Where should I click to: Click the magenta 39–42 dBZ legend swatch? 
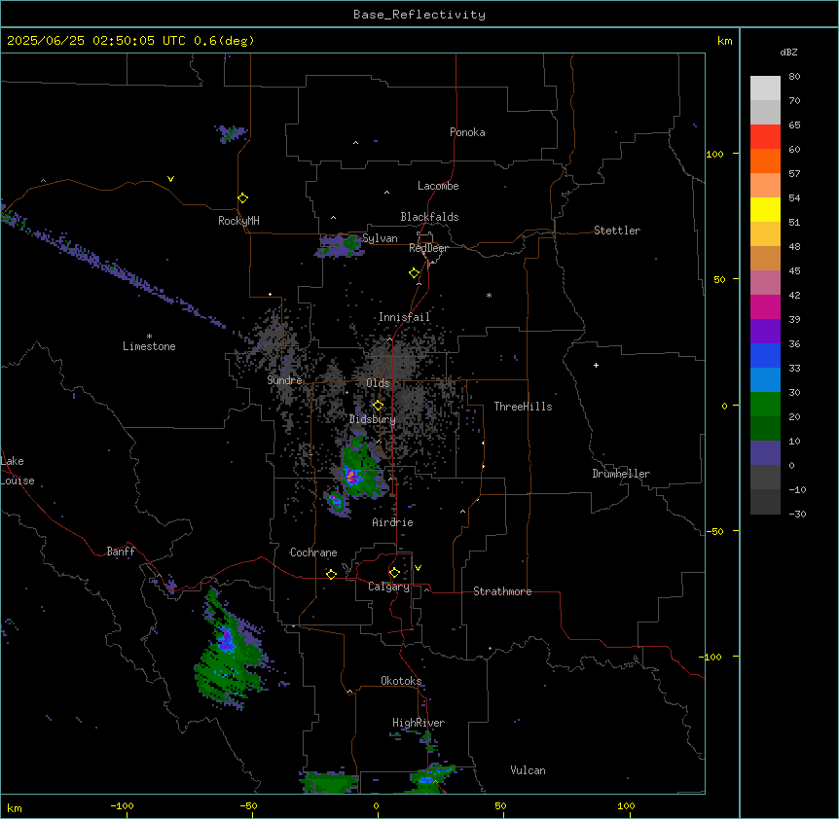[x=765, y=306]
